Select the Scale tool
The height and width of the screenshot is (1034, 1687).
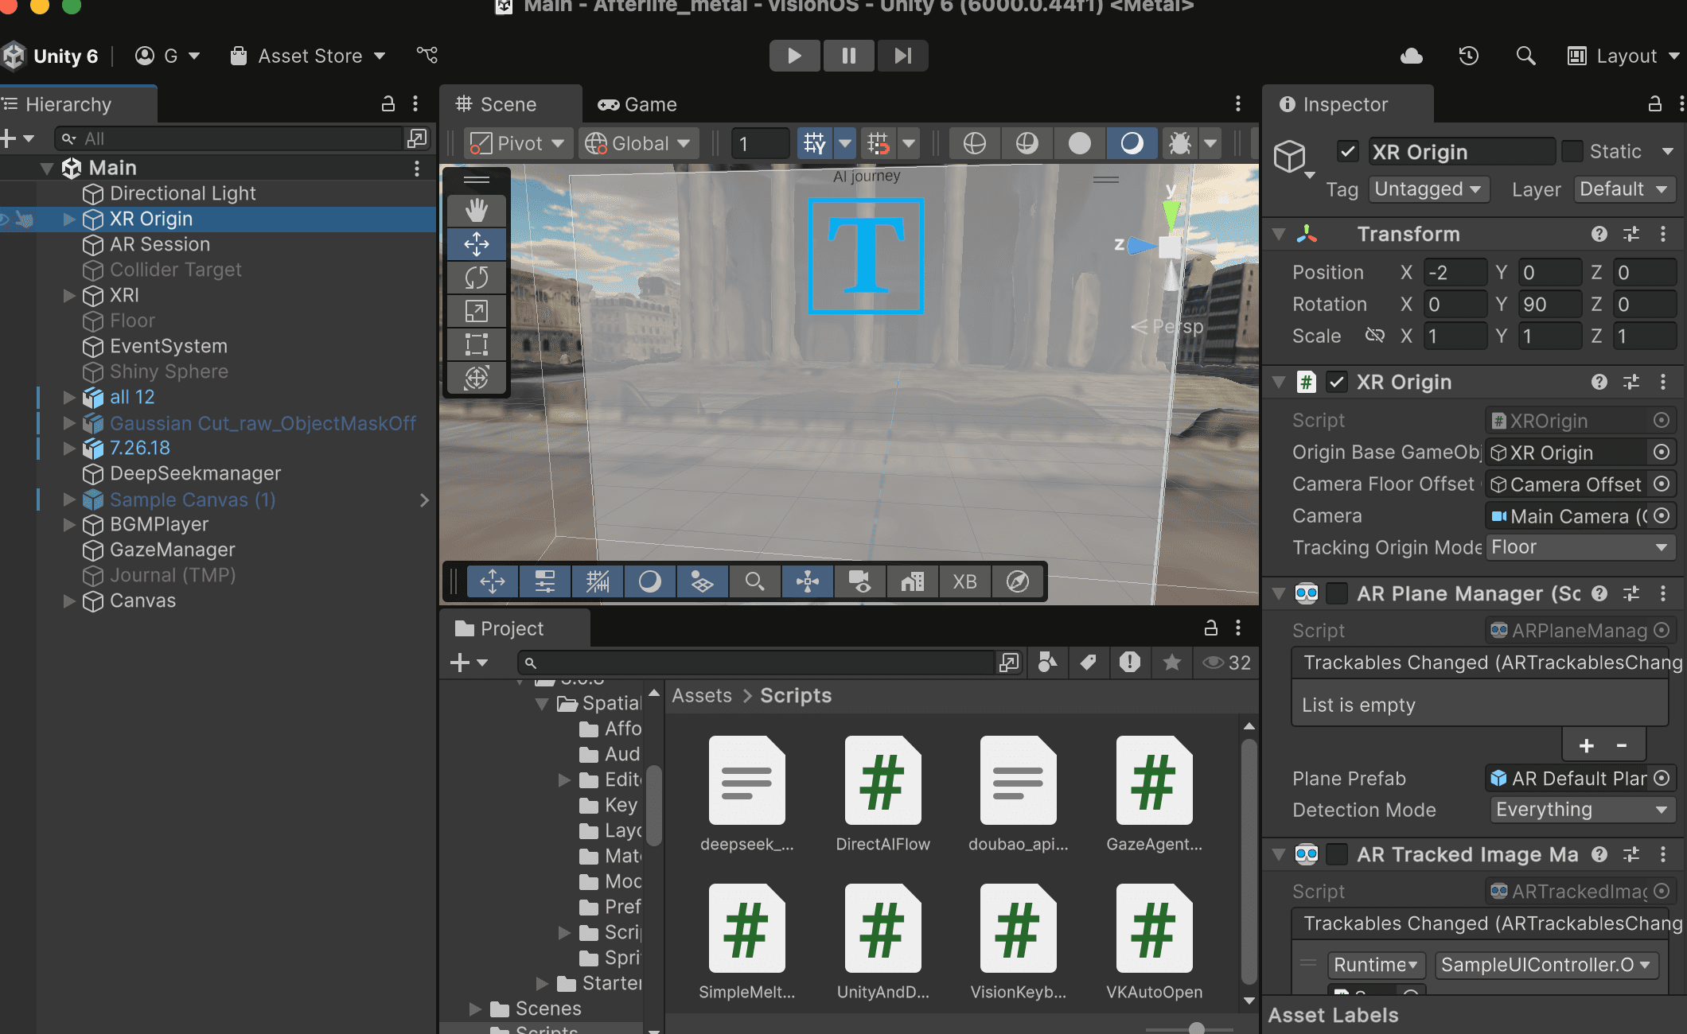(x=476, y=311)
